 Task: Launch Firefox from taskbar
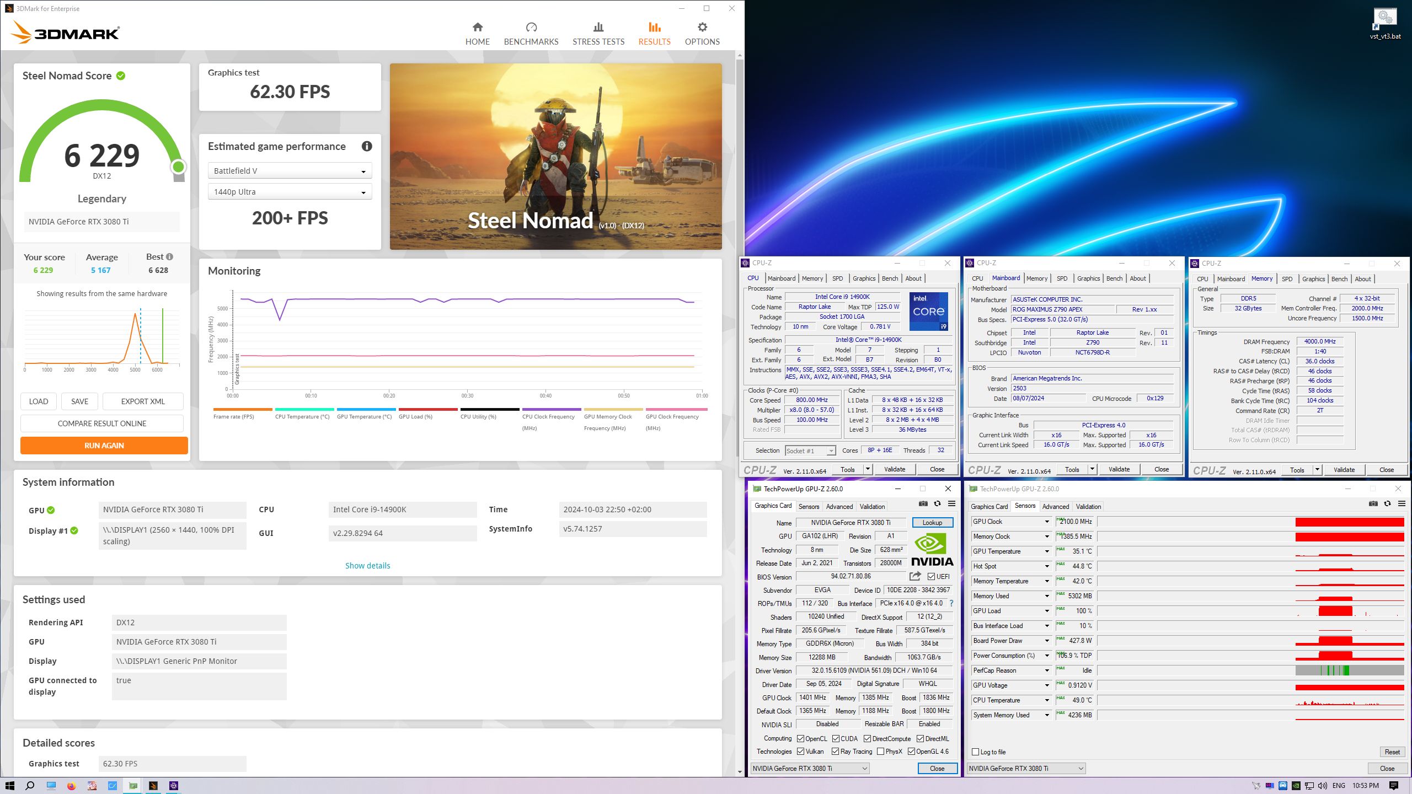[71, 786]
